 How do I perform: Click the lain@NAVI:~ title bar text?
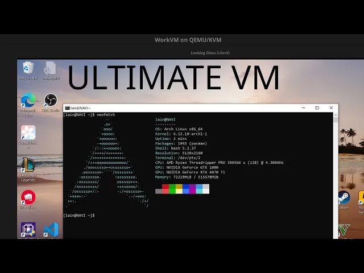pyautogui.click(x=81, y=108)
